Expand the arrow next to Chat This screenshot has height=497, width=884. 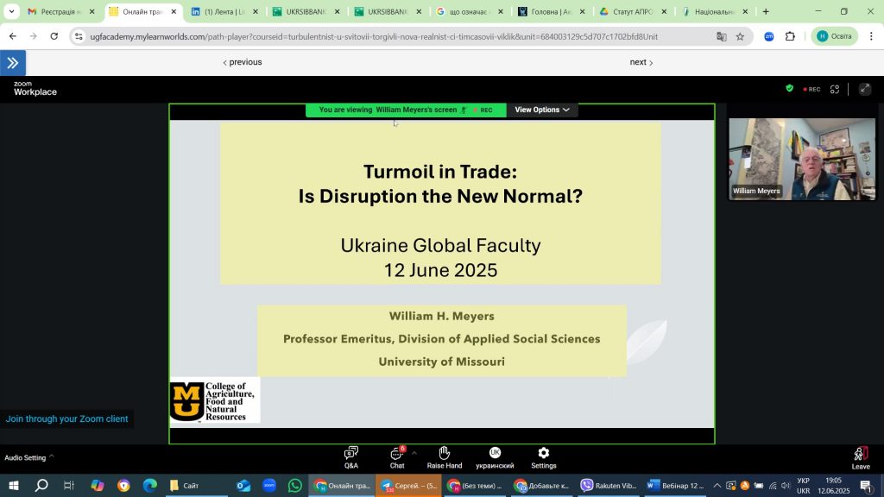[414, 453]
